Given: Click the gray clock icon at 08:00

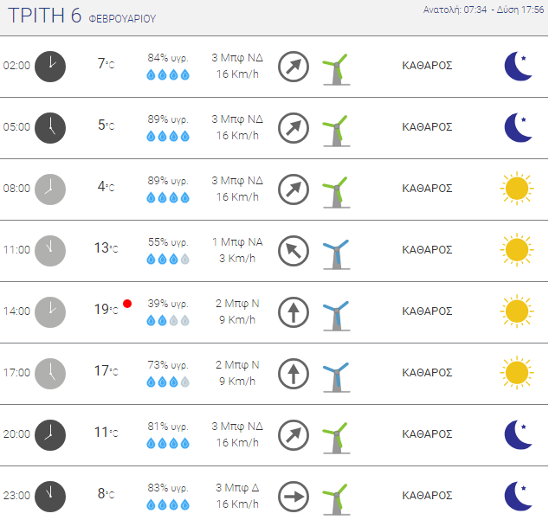Looking at the screenshot, I should pos(50,189).
